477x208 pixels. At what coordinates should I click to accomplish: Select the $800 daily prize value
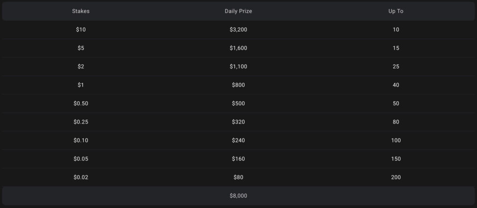tap(238, 85)
